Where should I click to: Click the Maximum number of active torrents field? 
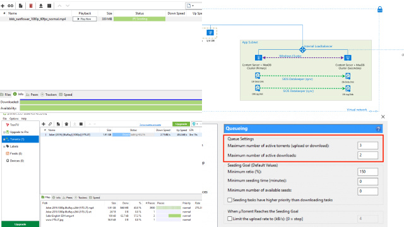click(x=367, y=146)
